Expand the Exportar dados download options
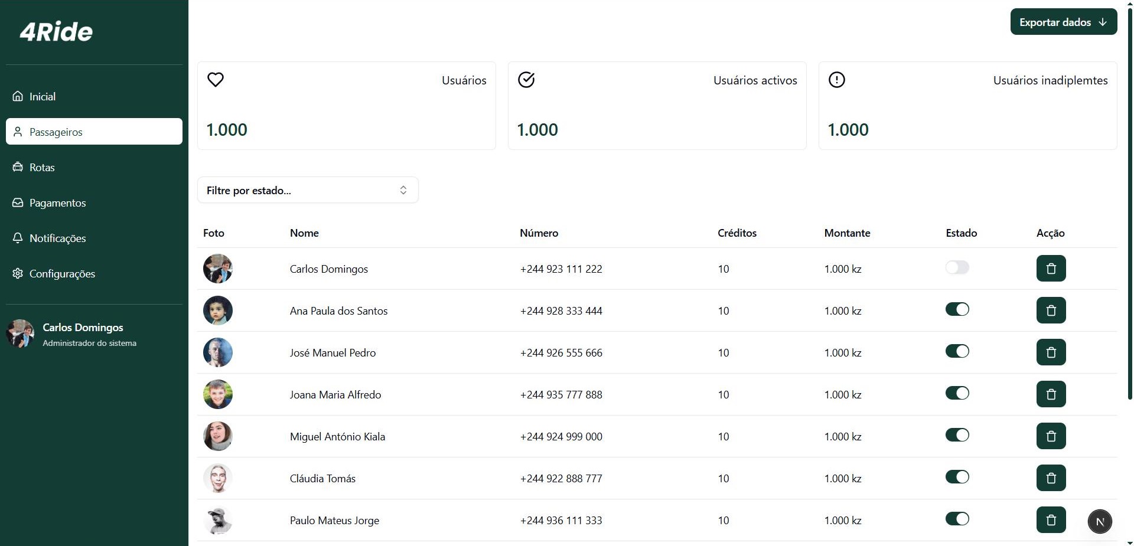Viewport: 1134px width, 546px height. click(1103, 21)
